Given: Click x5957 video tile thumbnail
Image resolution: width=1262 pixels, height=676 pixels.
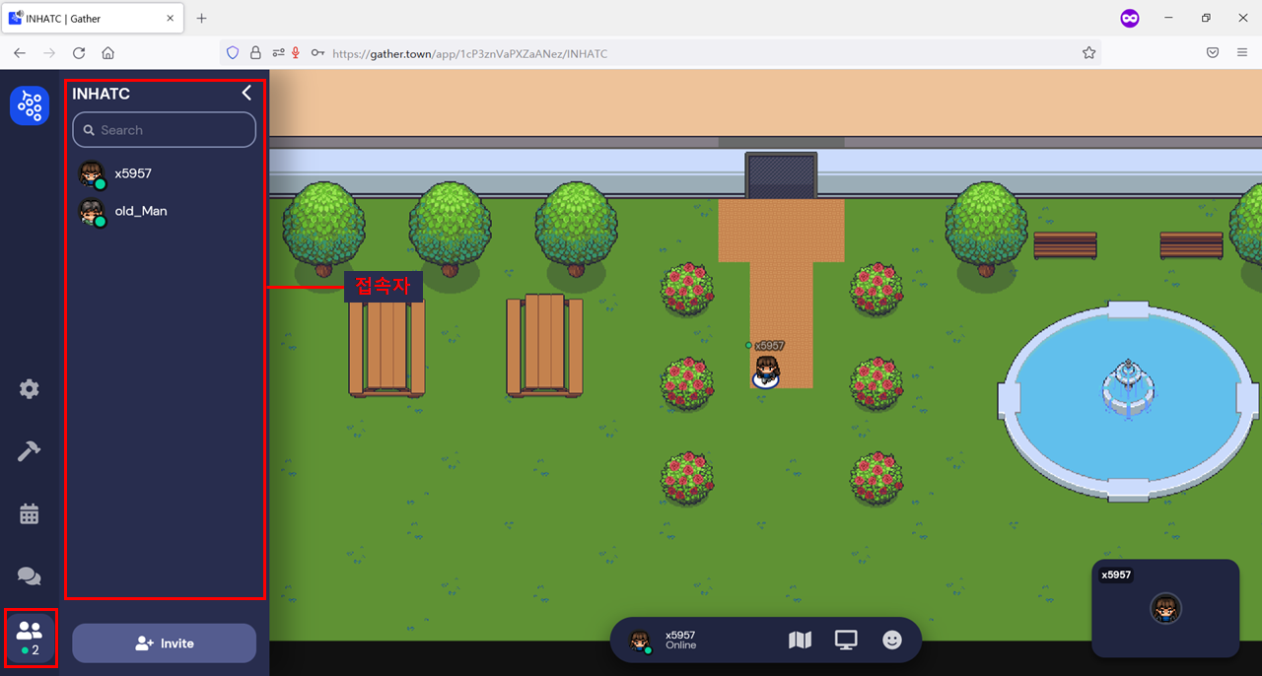Looking at the screenshot, I should tap(1165, 609).
